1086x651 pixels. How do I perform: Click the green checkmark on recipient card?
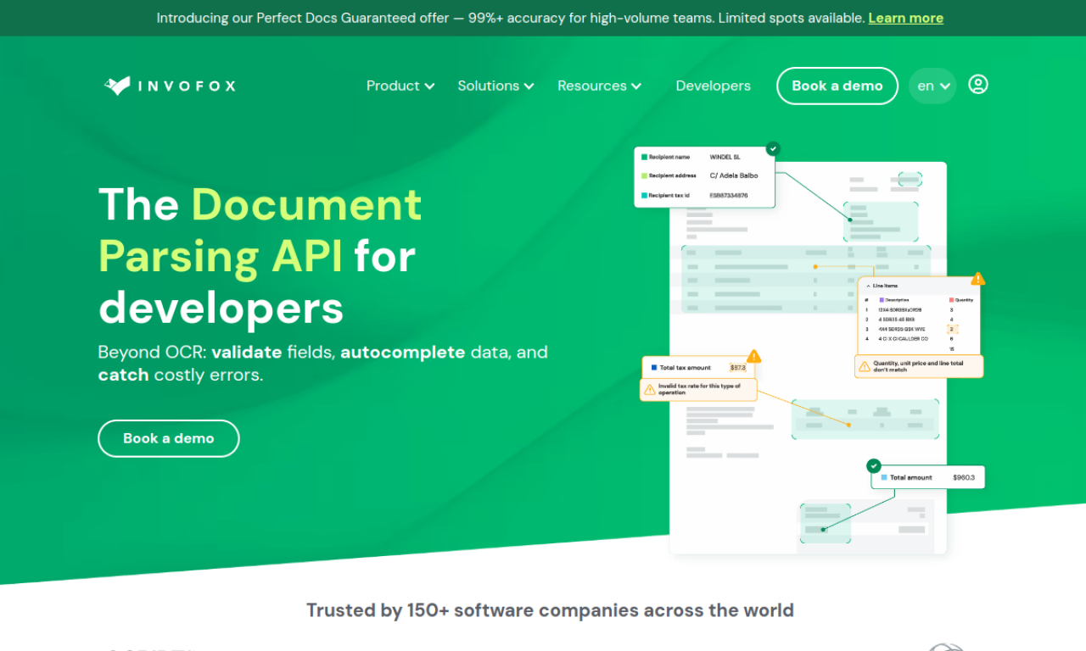pos(772,148)
